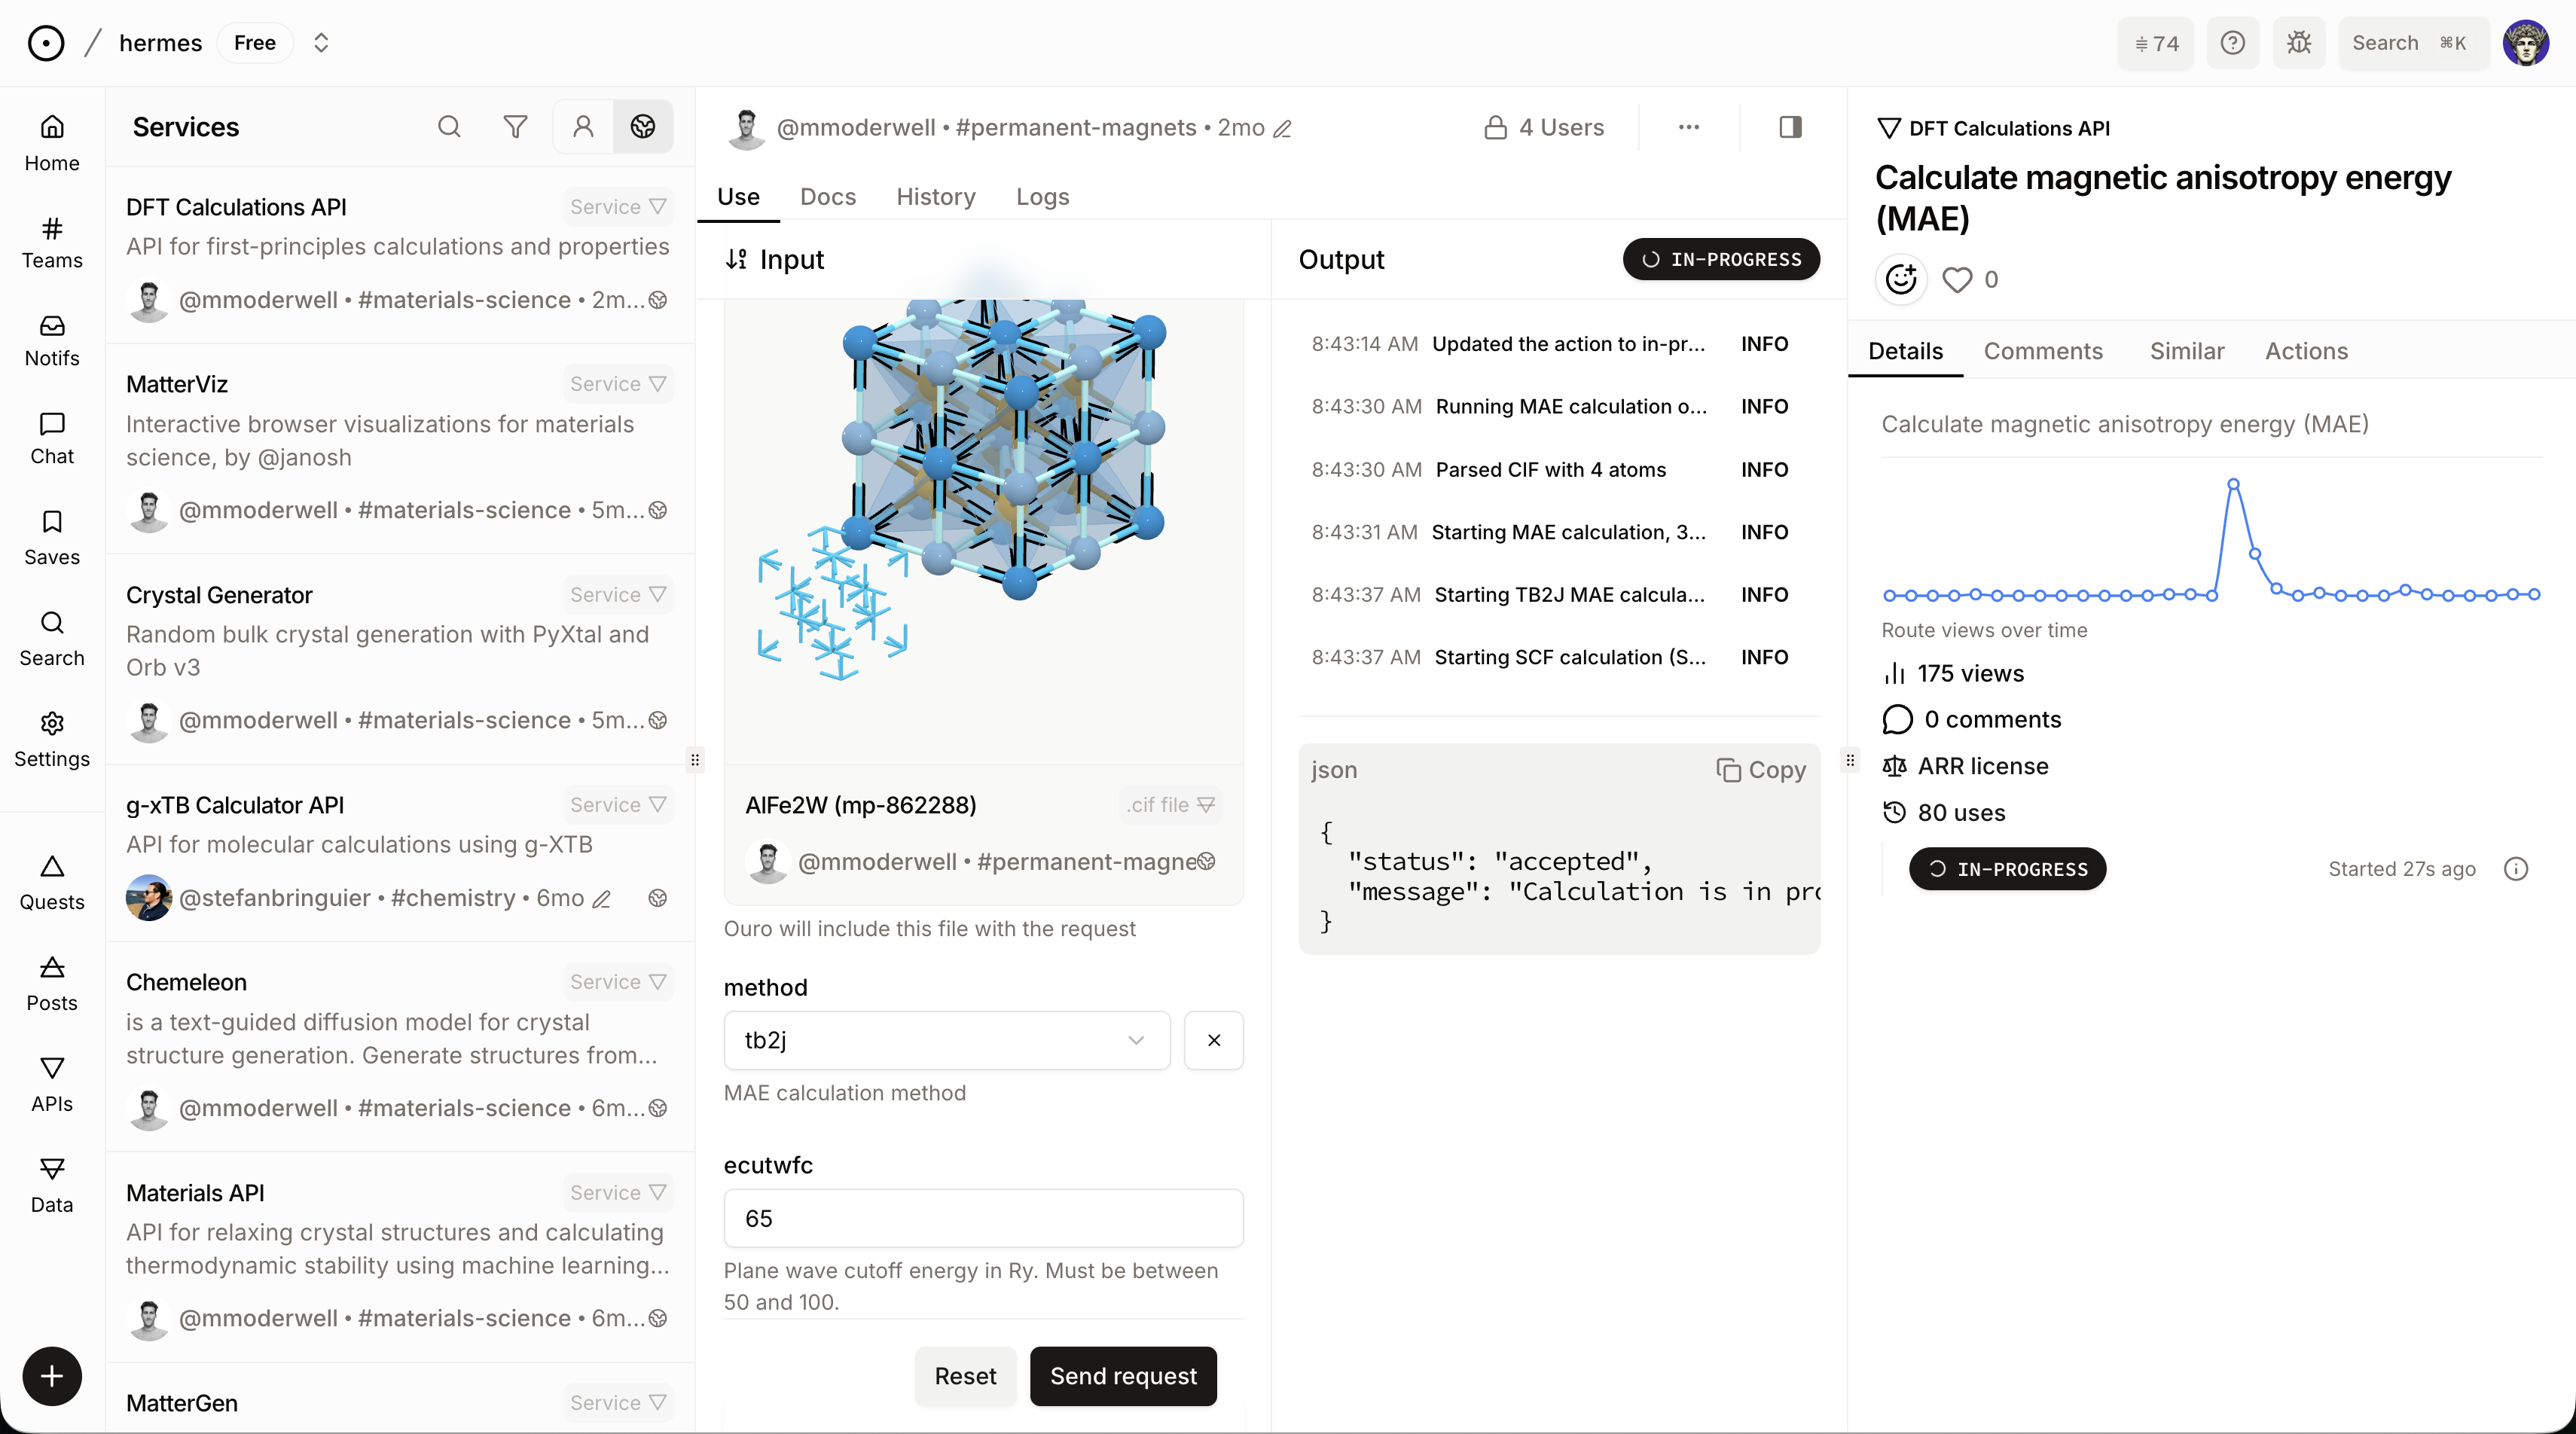Viewport: 2576px width, 1434px height.
Task: Copy the json output
Action: (x=1761, y=770)
